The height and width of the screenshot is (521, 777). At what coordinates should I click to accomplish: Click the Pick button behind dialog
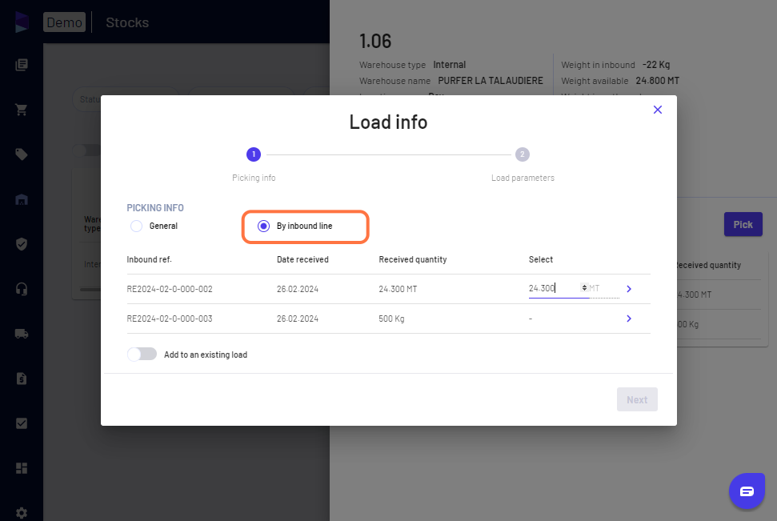tap(743, 225)
